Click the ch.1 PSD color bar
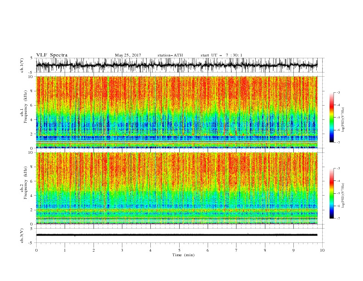 331,118
